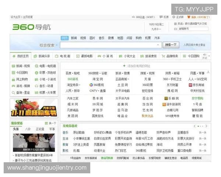This screenshot has height=177, width=221.
Task: Click the 换肤 shirt skin icon
Action: pos(189,17)
